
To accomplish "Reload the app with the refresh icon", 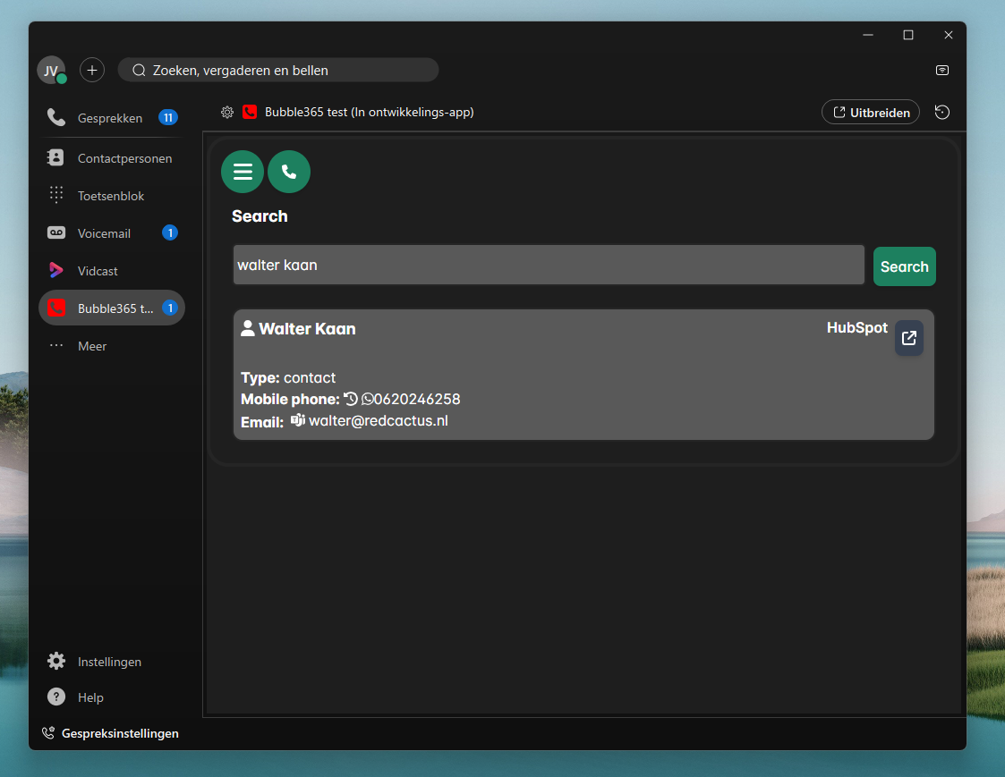I will (x=941, y=112).
